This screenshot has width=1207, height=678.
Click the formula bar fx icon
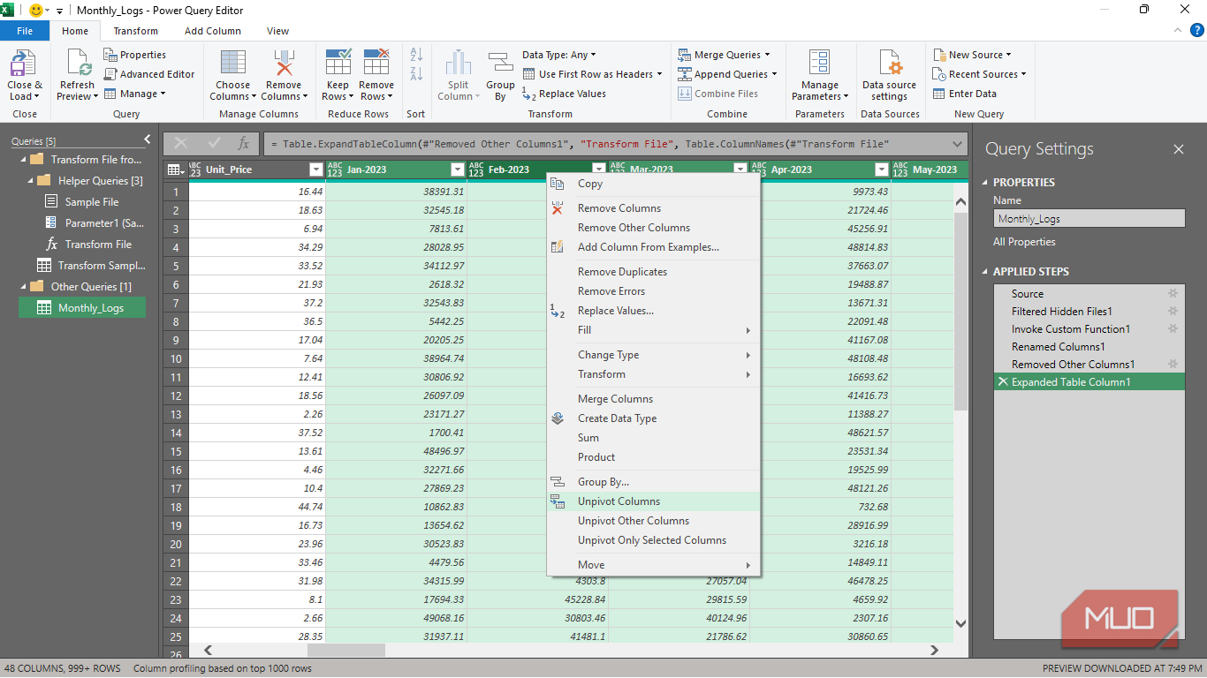(244, 144)
